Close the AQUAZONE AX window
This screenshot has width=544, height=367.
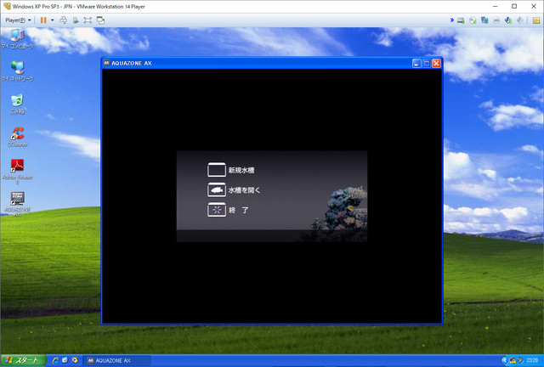pyautogui.click(x=436, y=63)
